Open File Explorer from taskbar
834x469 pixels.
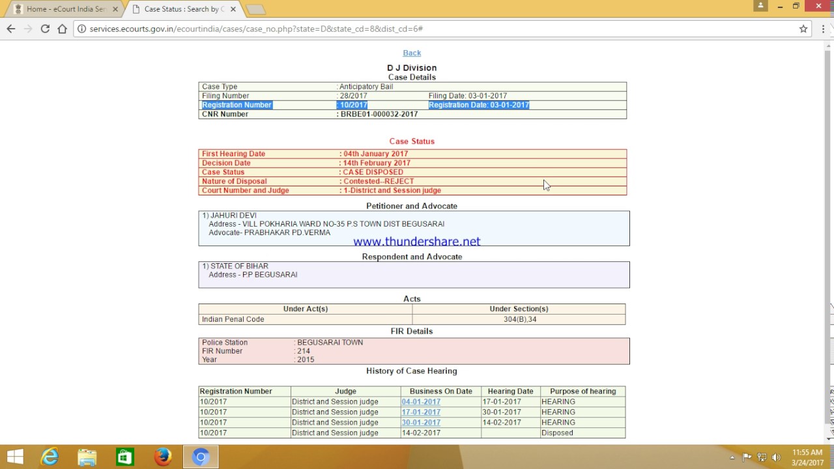[x=87, y=457]
